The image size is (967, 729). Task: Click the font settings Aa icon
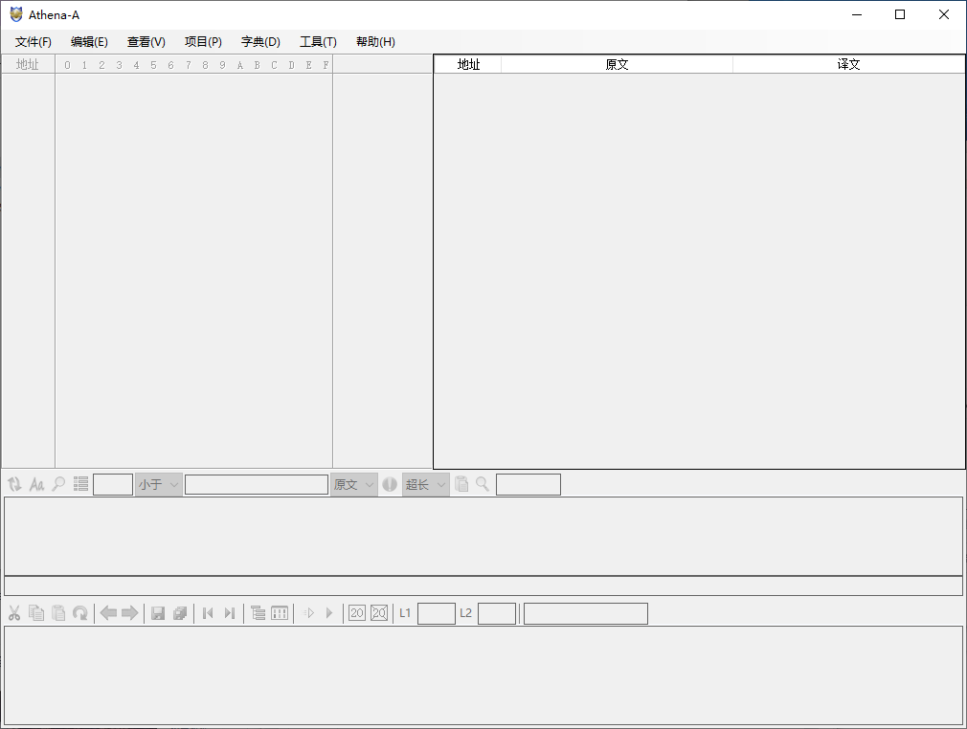(36, 484)
